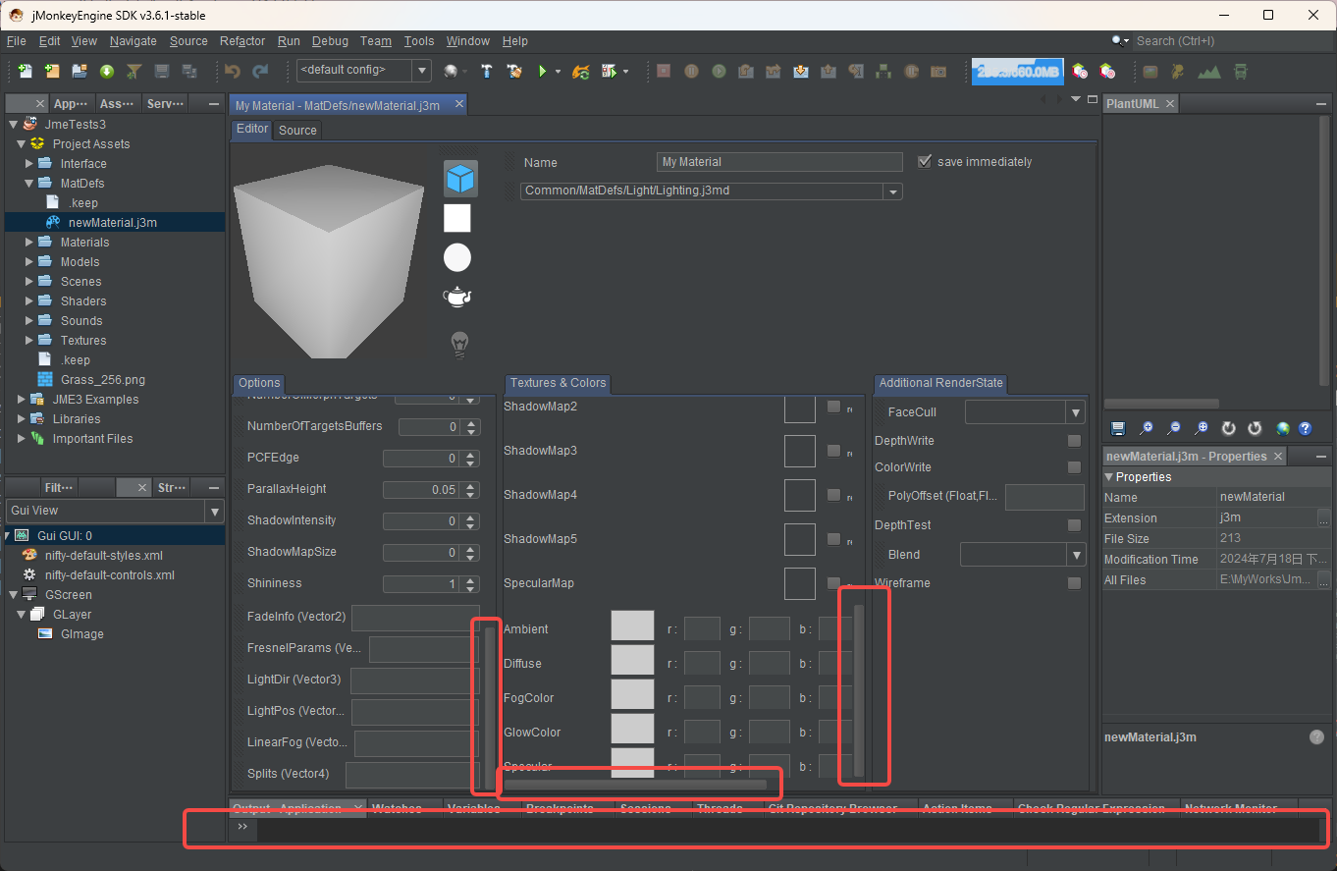This screenshot has height=871, width=1337.
Task: Click the Redo toolbar icon
Action: point(260,71)
